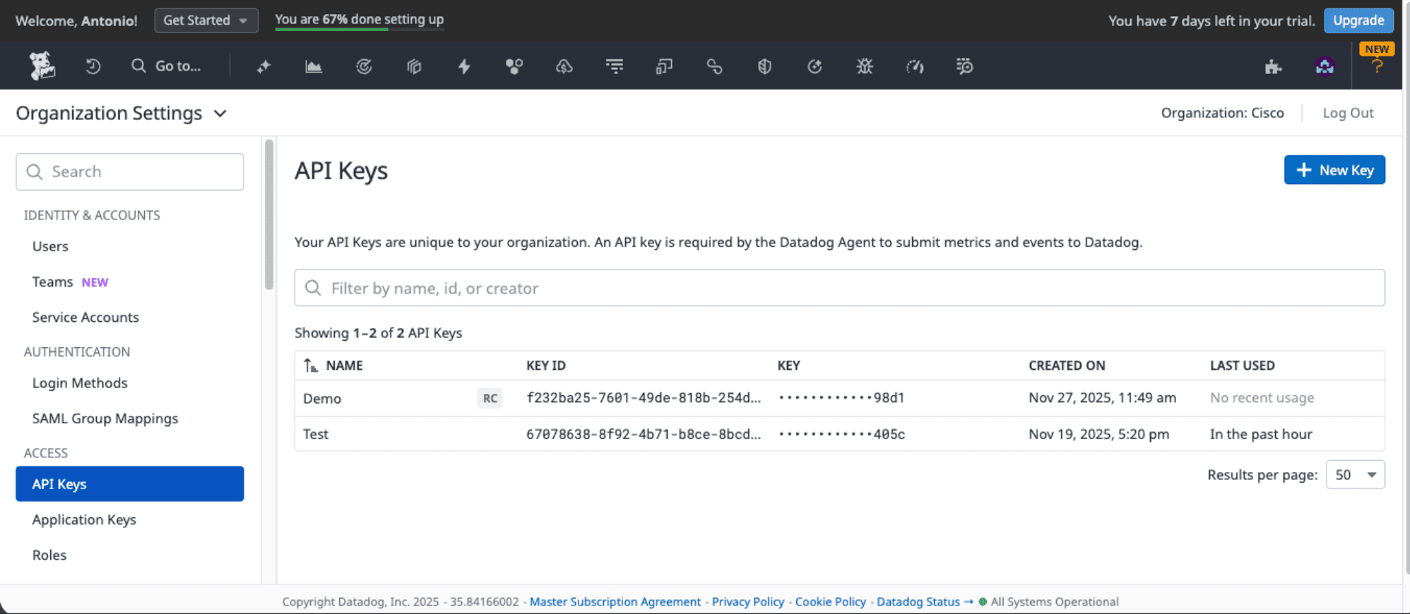The width and height of the screenshot is (1410, 614).
Task: Open the Cookie Policy link
Action: (x=831, y=602)
